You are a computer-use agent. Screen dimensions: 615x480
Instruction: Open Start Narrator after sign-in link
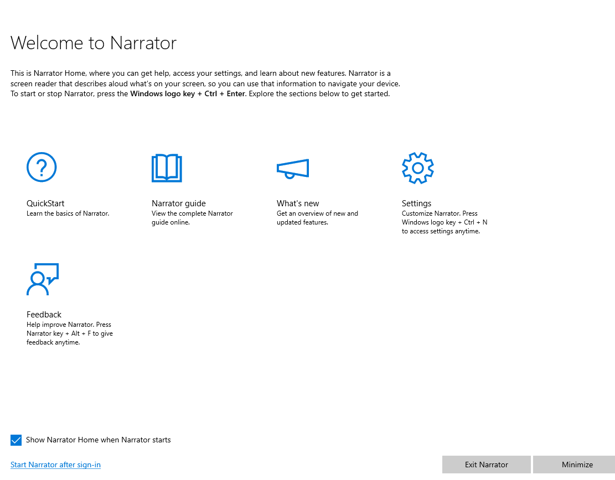tap(55, 465)
